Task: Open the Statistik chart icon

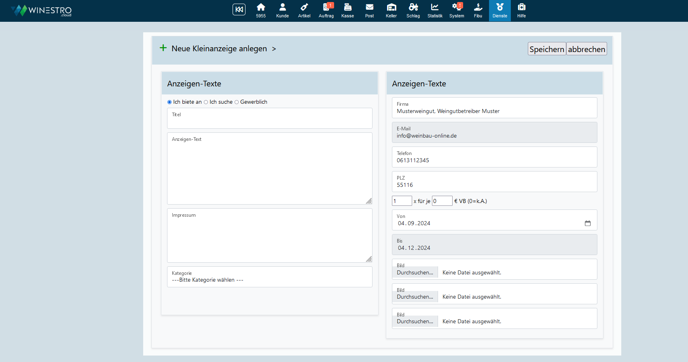Action: pyautogui.click(x=435, y=10)
